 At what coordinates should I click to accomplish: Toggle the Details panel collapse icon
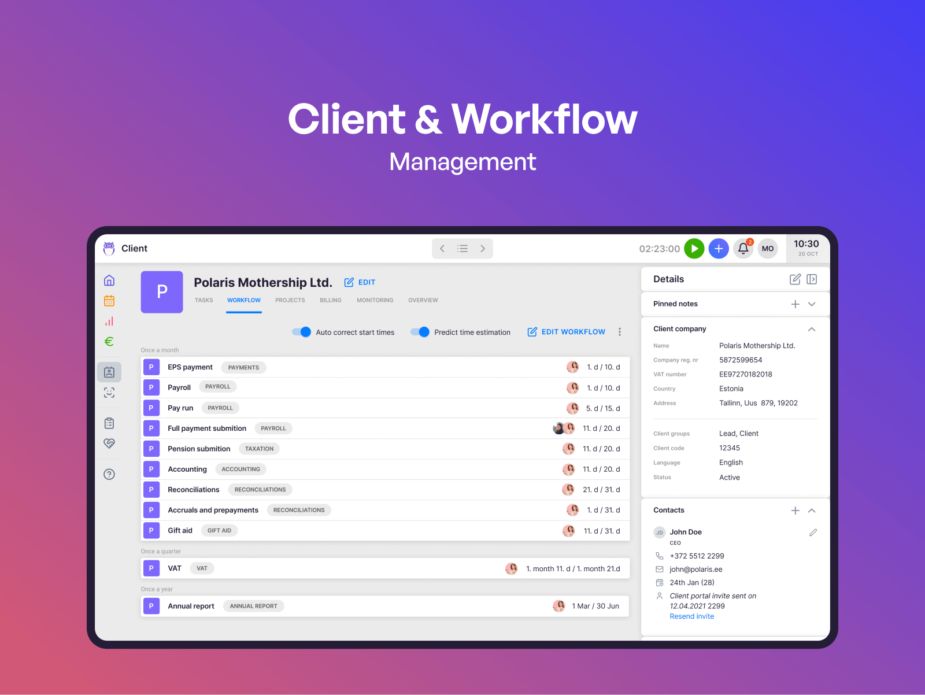(x=812, y=279)
